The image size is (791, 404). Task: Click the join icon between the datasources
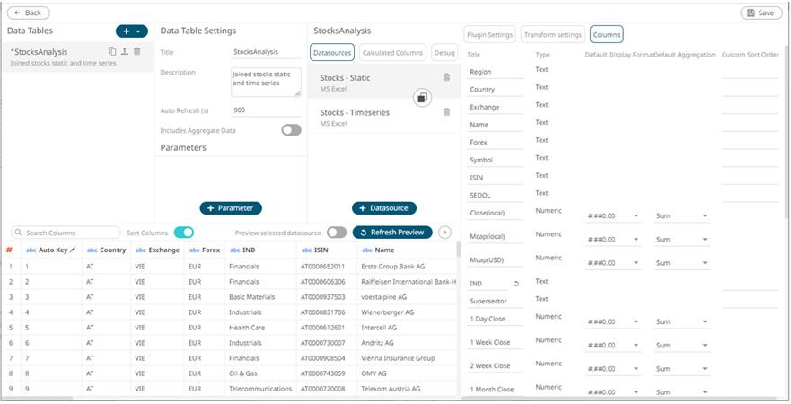coord(422,98)
